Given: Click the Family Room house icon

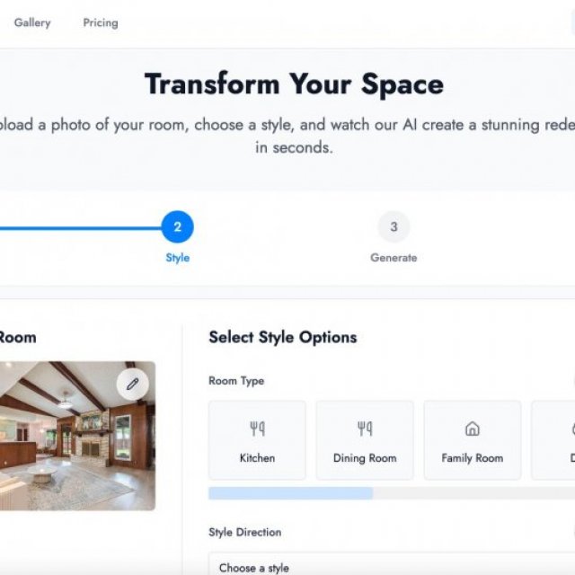Looking at the screenshot, I should point(473,429).
